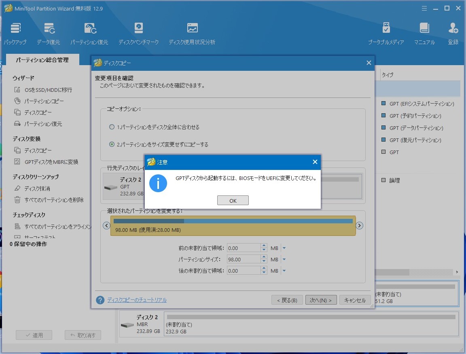Switch to パーティション総合管理 tab

click(42, 60)
